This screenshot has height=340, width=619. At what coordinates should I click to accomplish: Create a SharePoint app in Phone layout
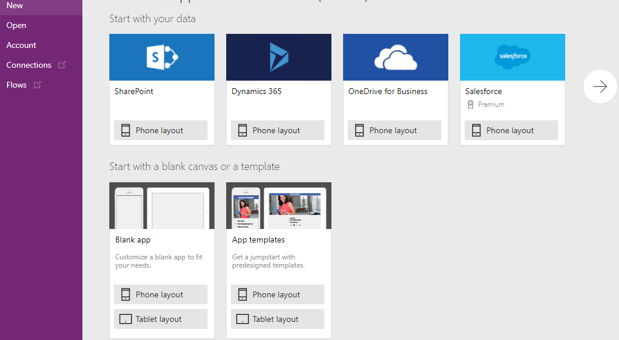[x=160, y=130]
